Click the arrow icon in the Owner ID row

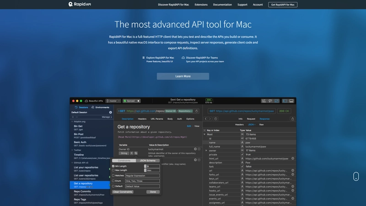[195, 149]
